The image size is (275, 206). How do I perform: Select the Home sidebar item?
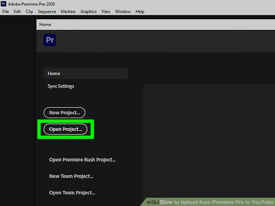tap(86, 74)
